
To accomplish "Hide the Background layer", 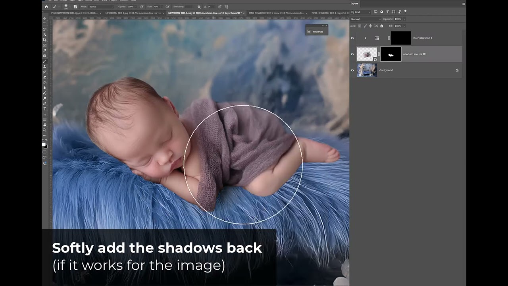I will [352, 70].
